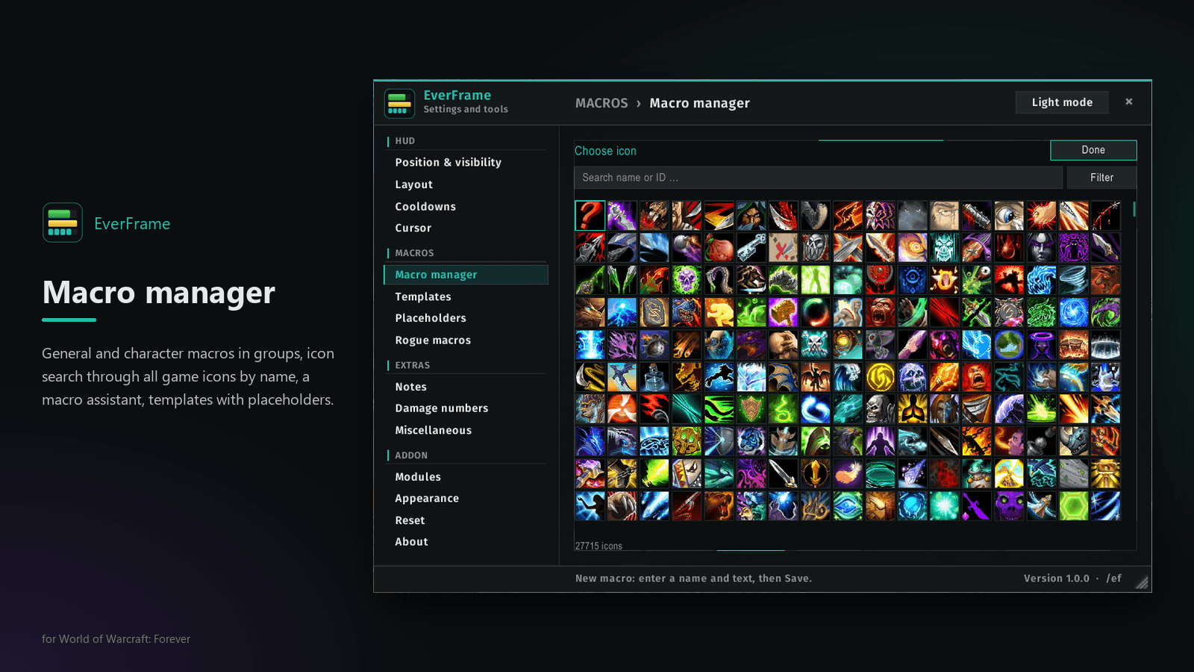The height and width of the screenshot is (672, 1194).
Task: Choose the roaring brown bear icon
Action: coord(719,505)
